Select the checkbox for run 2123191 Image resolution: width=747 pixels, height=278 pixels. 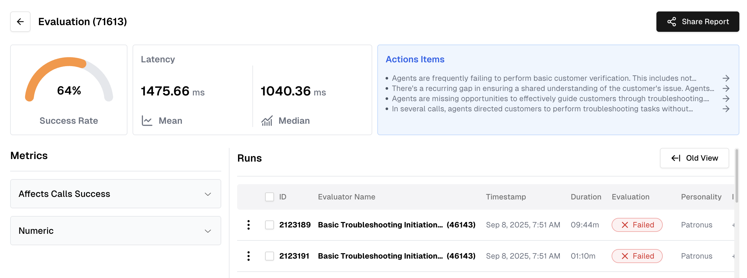click(270, 256)
